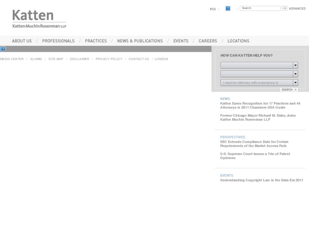Open the Disclaimer link
The image size is (309, 231).
coord(79,59)
